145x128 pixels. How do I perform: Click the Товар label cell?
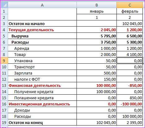point(42,54)
